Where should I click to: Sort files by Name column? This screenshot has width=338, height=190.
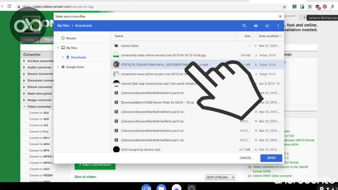pos(119,36)
